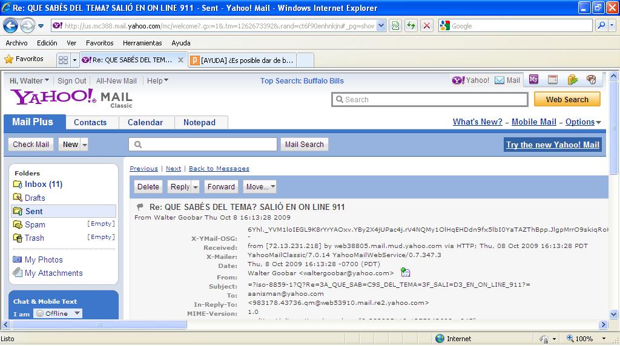Open the Favoritos star button
620x346 pixels.
pos(24,59)
